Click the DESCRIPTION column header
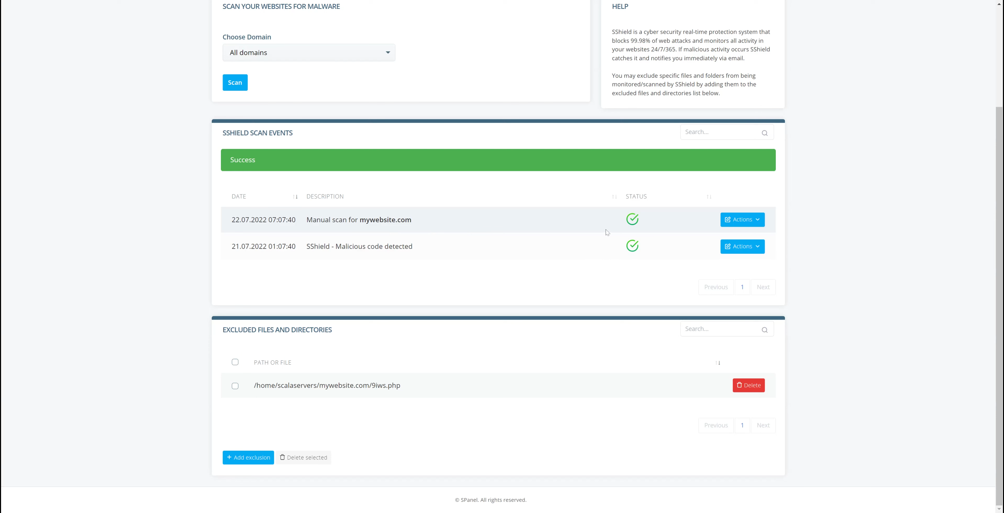This screenshot has width=1004, height=513. coord(325,197)
